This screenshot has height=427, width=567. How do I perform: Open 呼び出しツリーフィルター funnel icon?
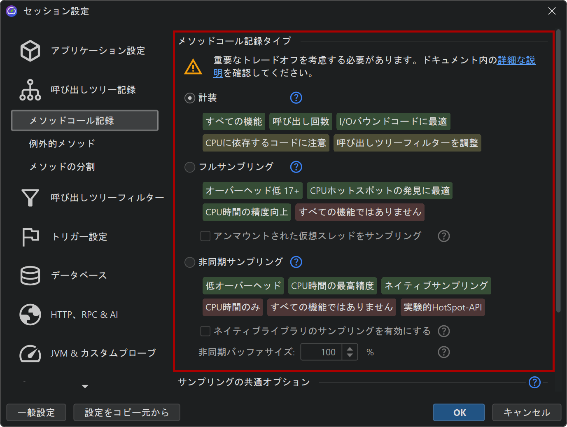pos(30,198)
